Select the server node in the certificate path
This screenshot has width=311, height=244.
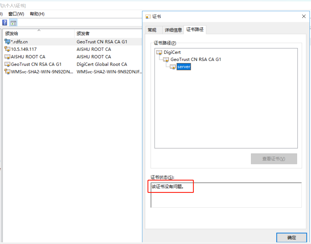[184, 67]
